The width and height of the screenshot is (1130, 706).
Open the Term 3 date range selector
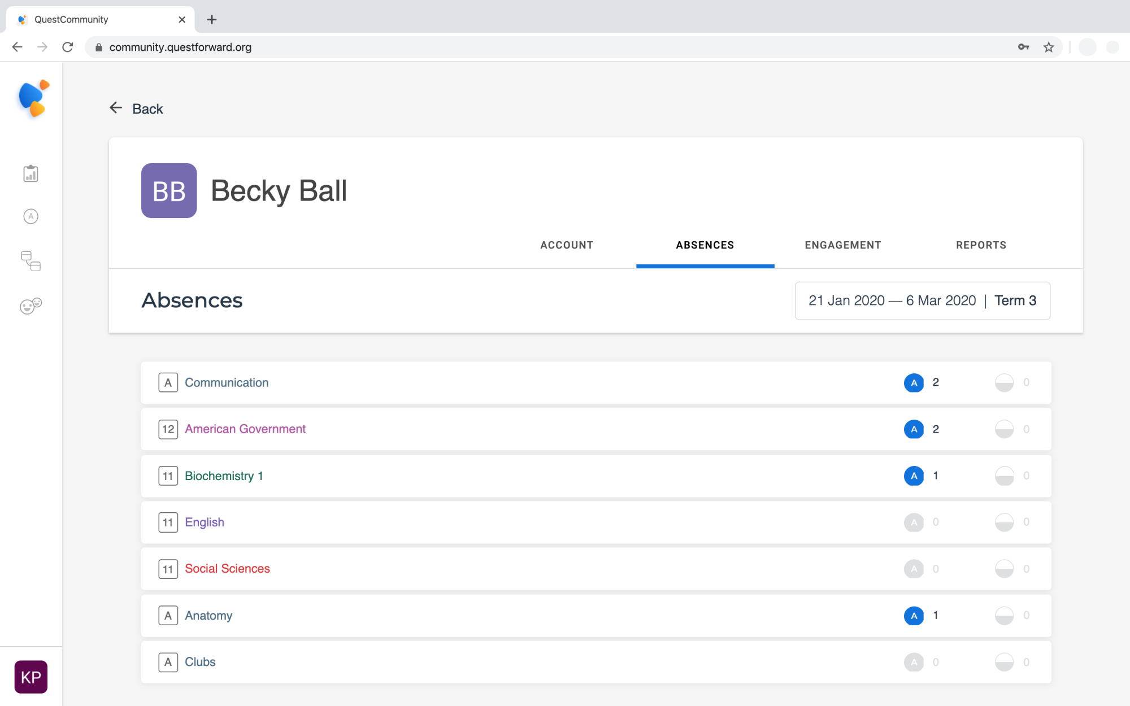point(923,300)
